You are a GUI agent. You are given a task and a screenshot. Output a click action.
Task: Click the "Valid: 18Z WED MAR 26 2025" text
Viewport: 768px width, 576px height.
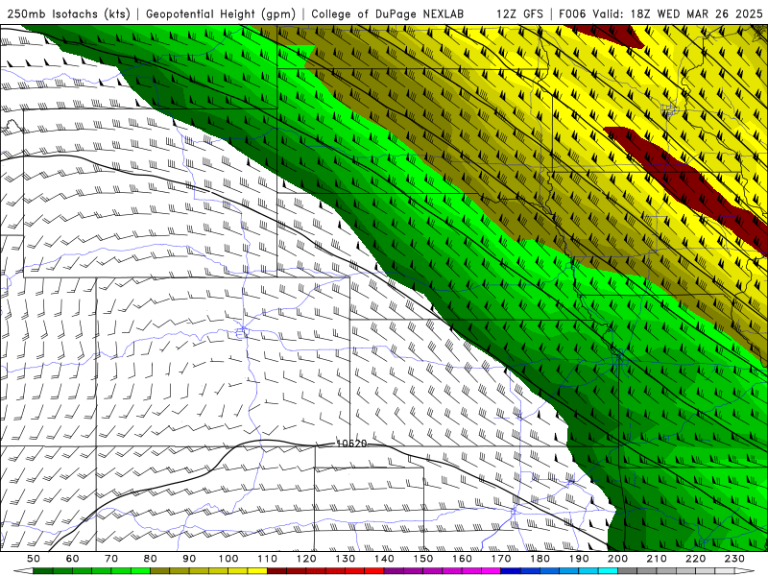[x=678, y=13]
